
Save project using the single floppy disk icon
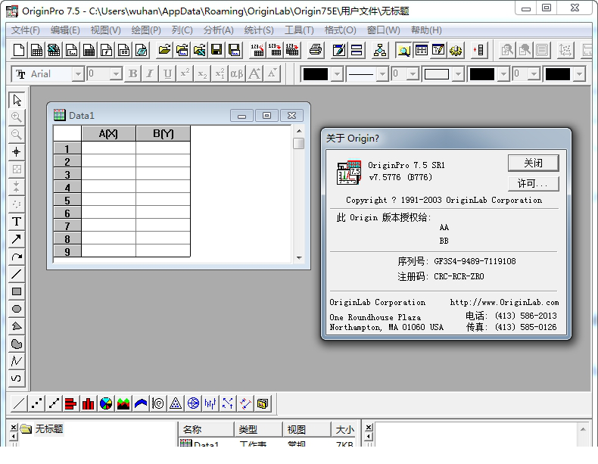coord(216,50)
